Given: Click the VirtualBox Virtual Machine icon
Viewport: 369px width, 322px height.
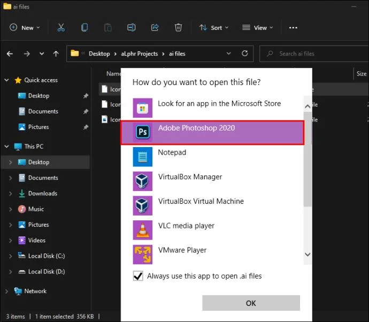Looking at the screenshot, I should coord(143,206).
